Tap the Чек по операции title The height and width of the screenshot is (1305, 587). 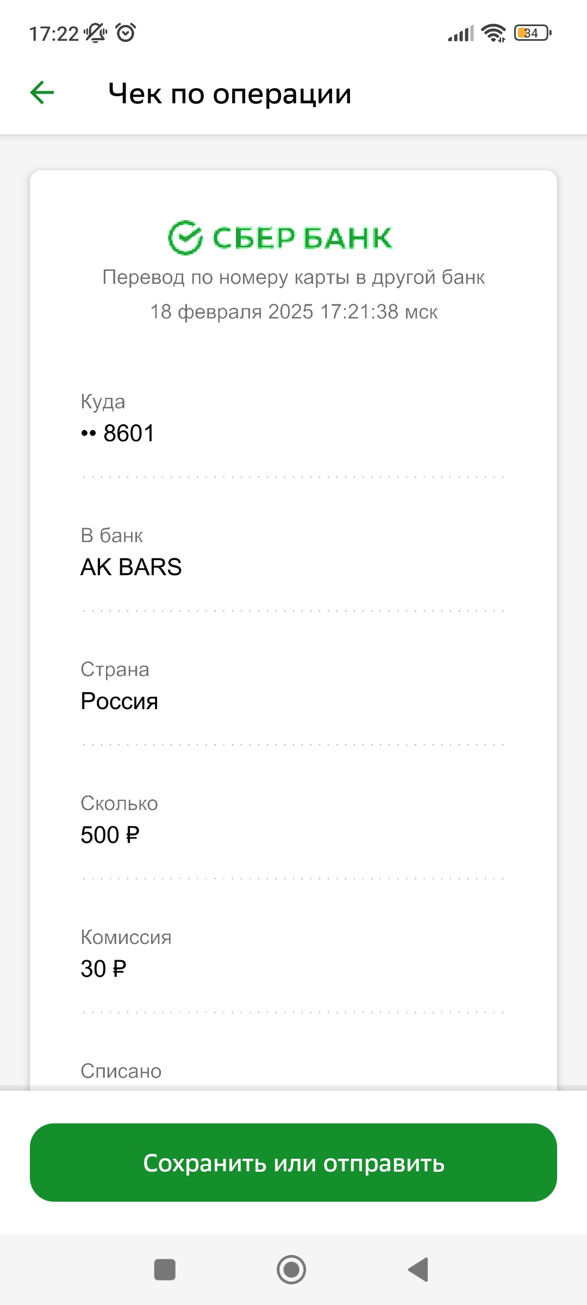click(x=229, y=94)
